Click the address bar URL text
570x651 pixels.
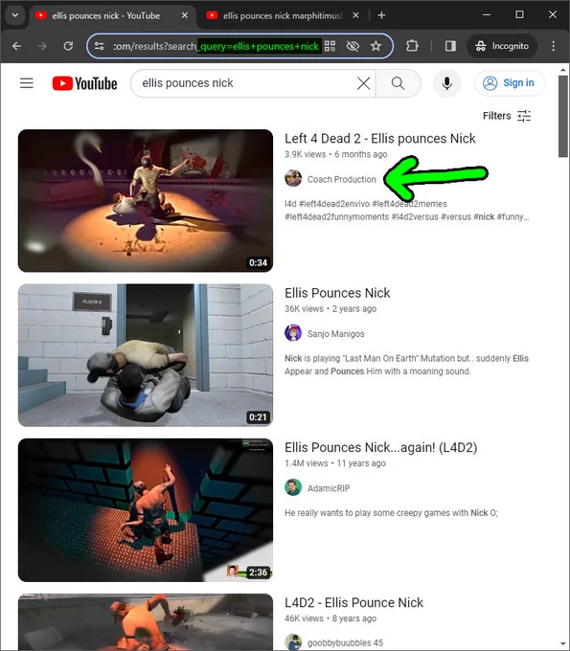pyautogui.click(x=217, y=46)
